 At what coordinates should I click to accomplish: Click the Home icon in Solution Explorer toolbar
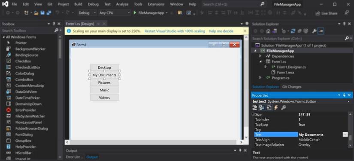pos(268,31)
